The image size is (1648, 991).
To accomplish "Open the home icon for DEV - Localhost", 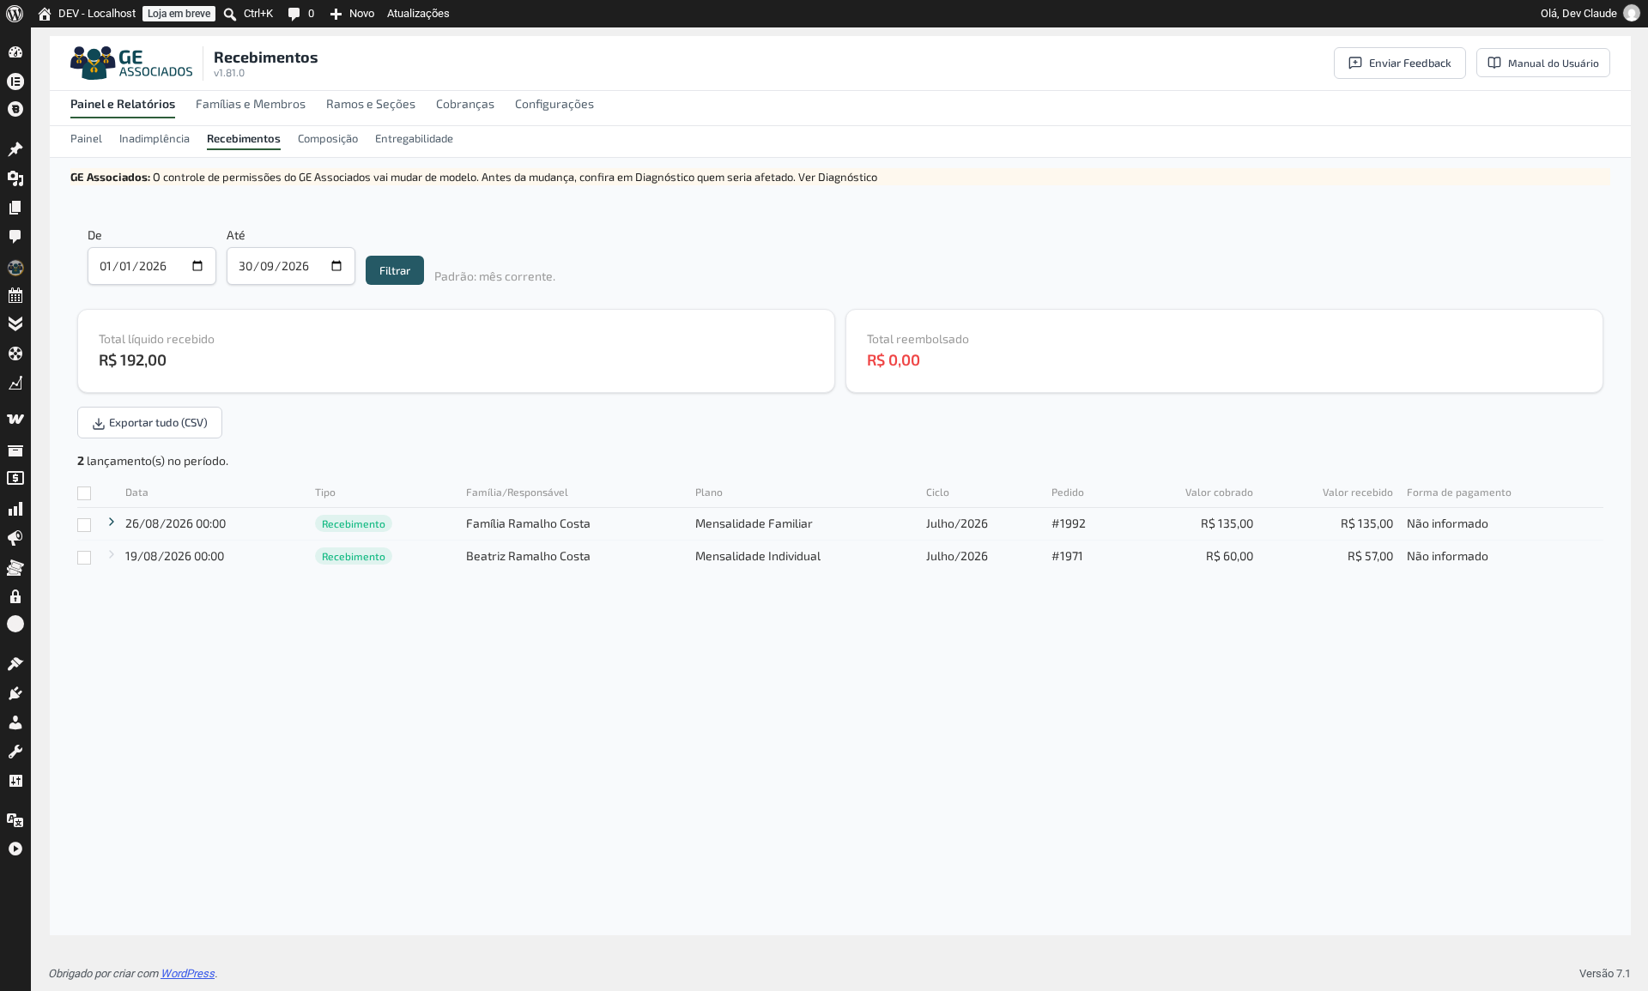I will click(45, 14).
